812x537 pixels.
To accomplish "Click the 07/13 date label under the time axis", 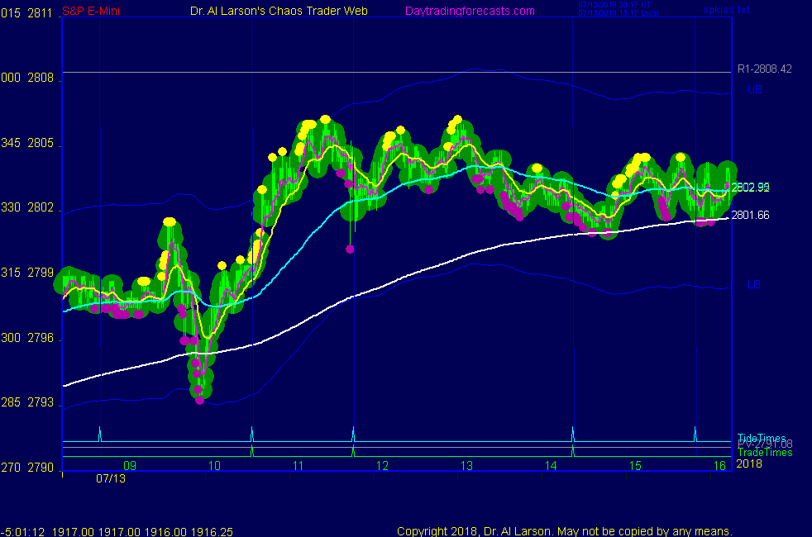I will [x=110, y=478].
